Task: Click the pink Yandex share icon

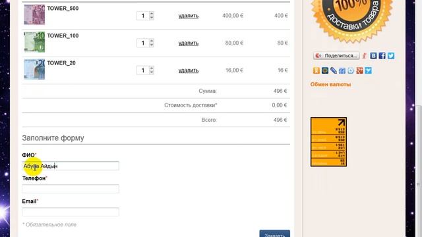Action: coord(365,55)
